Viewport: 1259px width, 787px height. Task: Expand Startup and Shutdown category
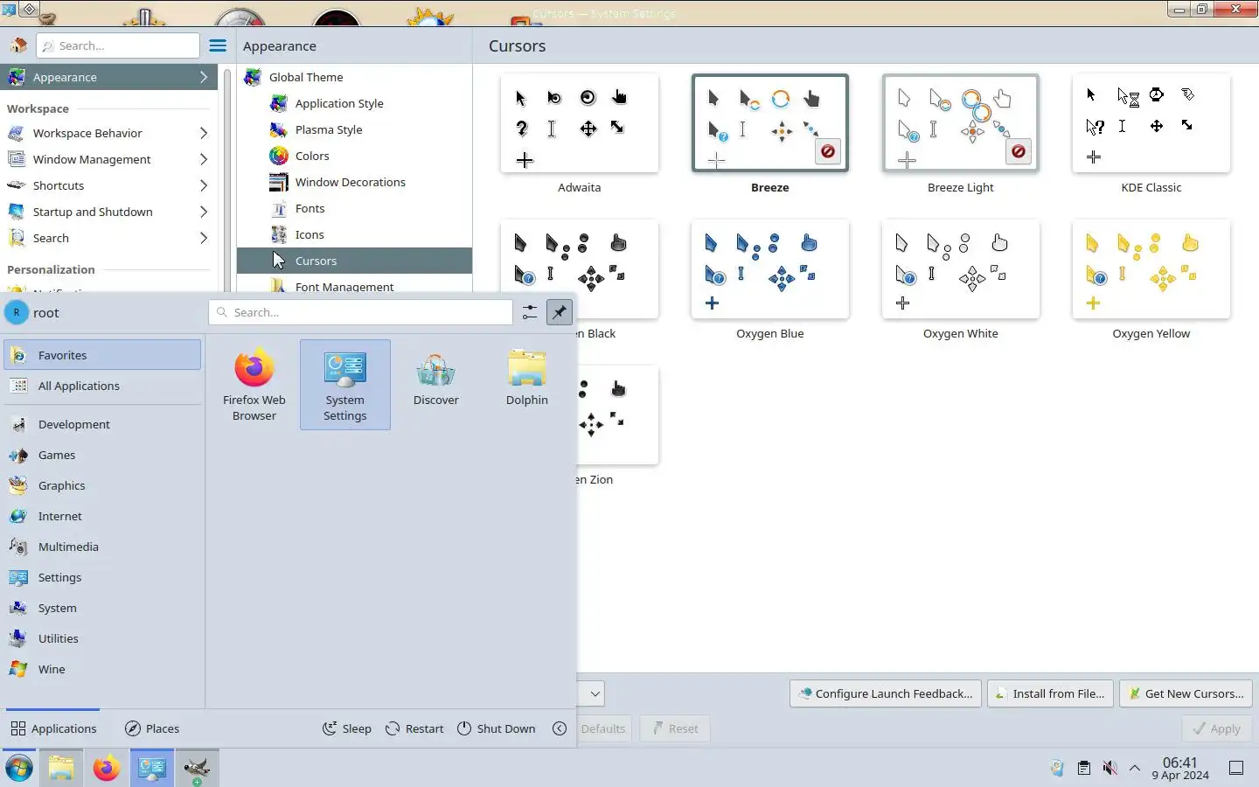tap(203, 212)
